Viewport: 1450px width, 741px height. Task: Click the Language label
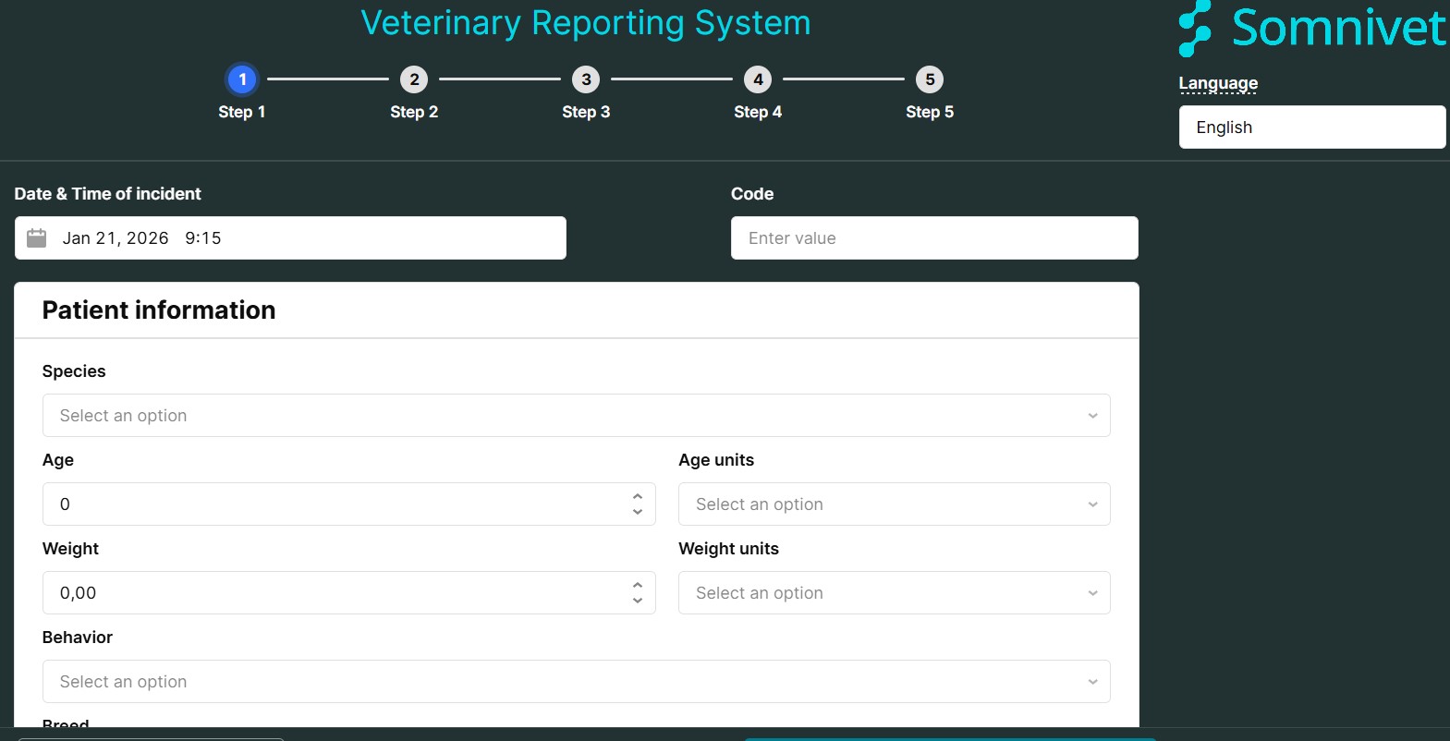coord(1218,83)
